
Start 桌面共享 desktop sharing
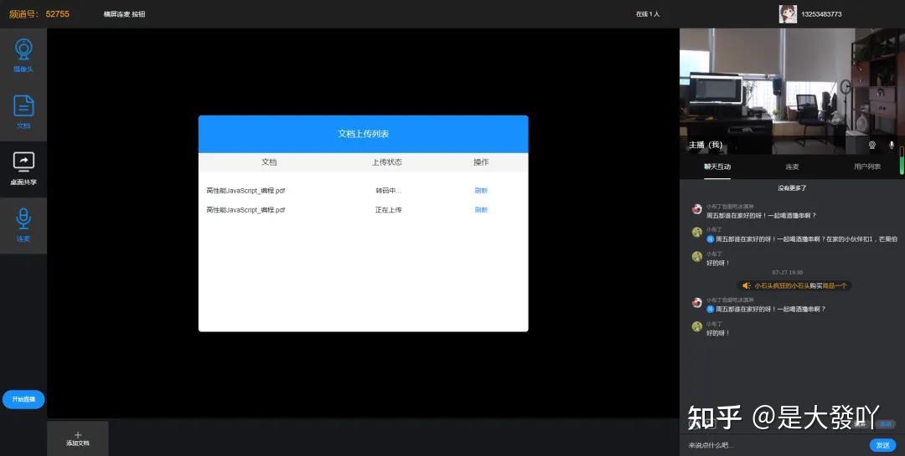click(23, 169)
